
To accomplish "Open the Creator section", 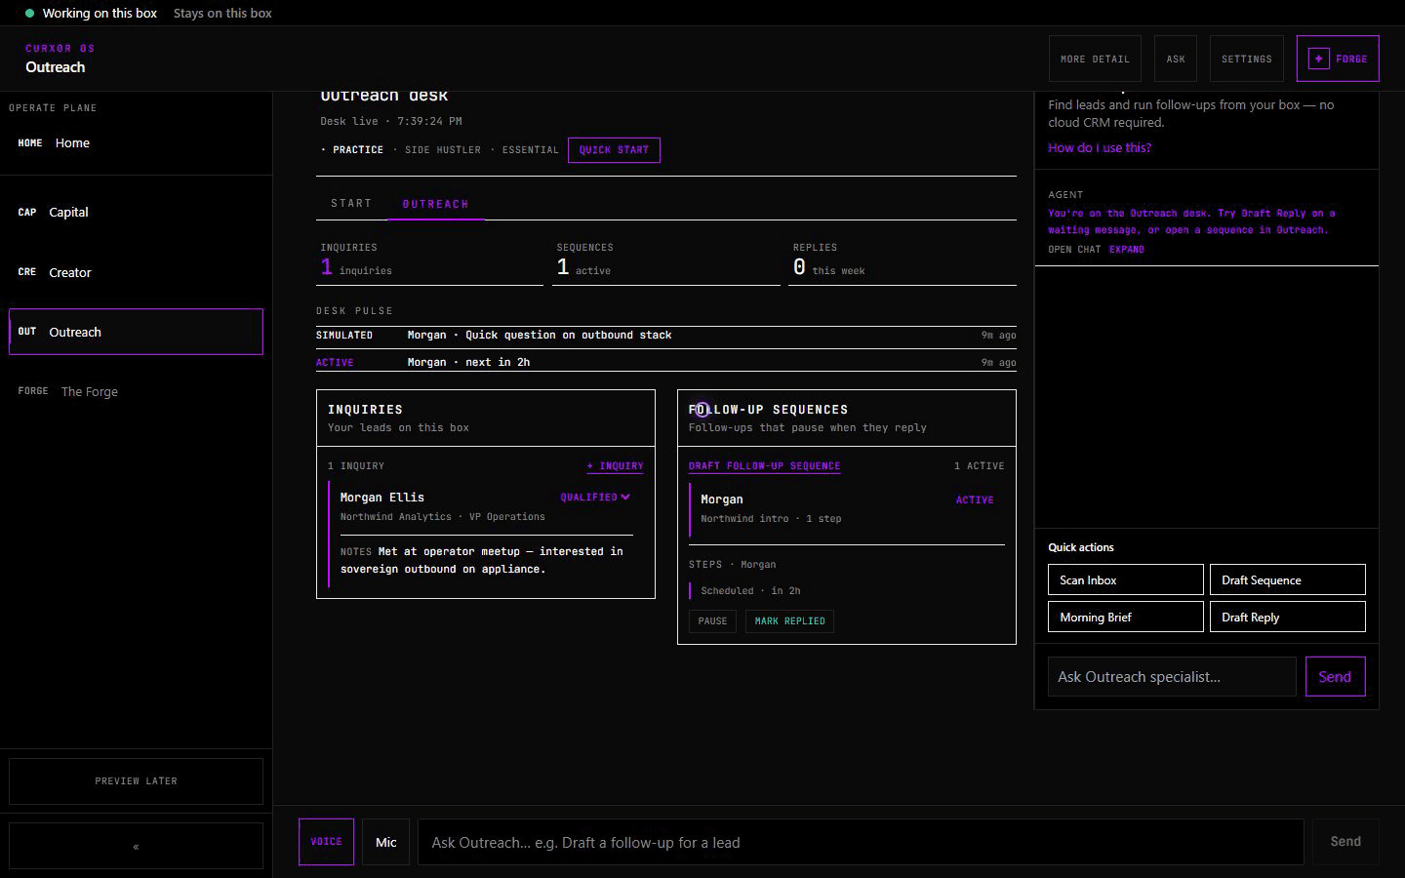I will pos(136,272).
